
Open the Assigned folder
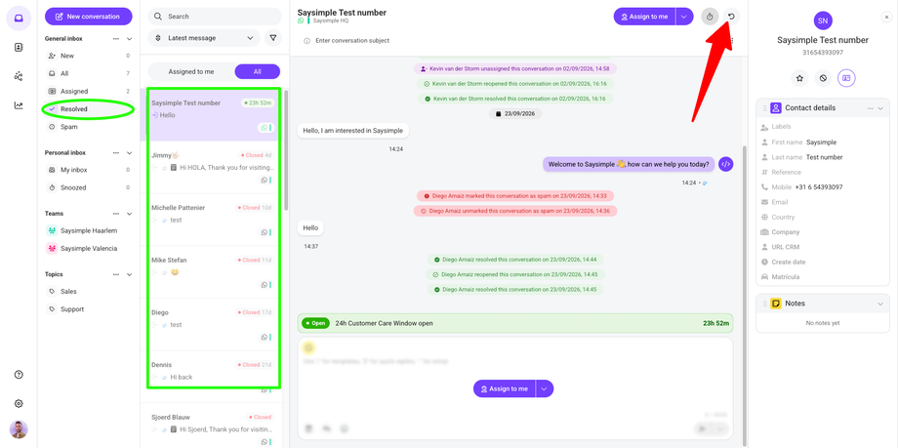pyautogui.click(x=89, y=91)
